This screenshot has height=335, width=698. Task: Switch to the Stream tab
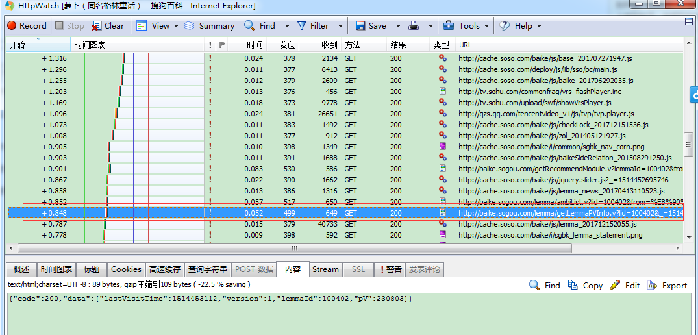(325, 269)
